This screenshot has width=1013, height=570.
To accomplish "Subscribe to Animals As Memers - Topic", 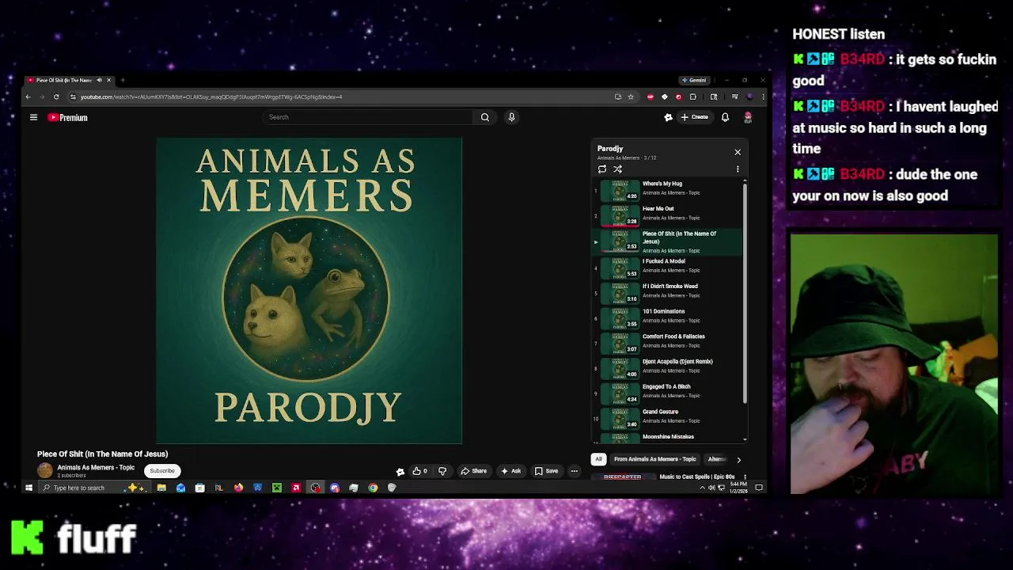I will click(162, 470).
